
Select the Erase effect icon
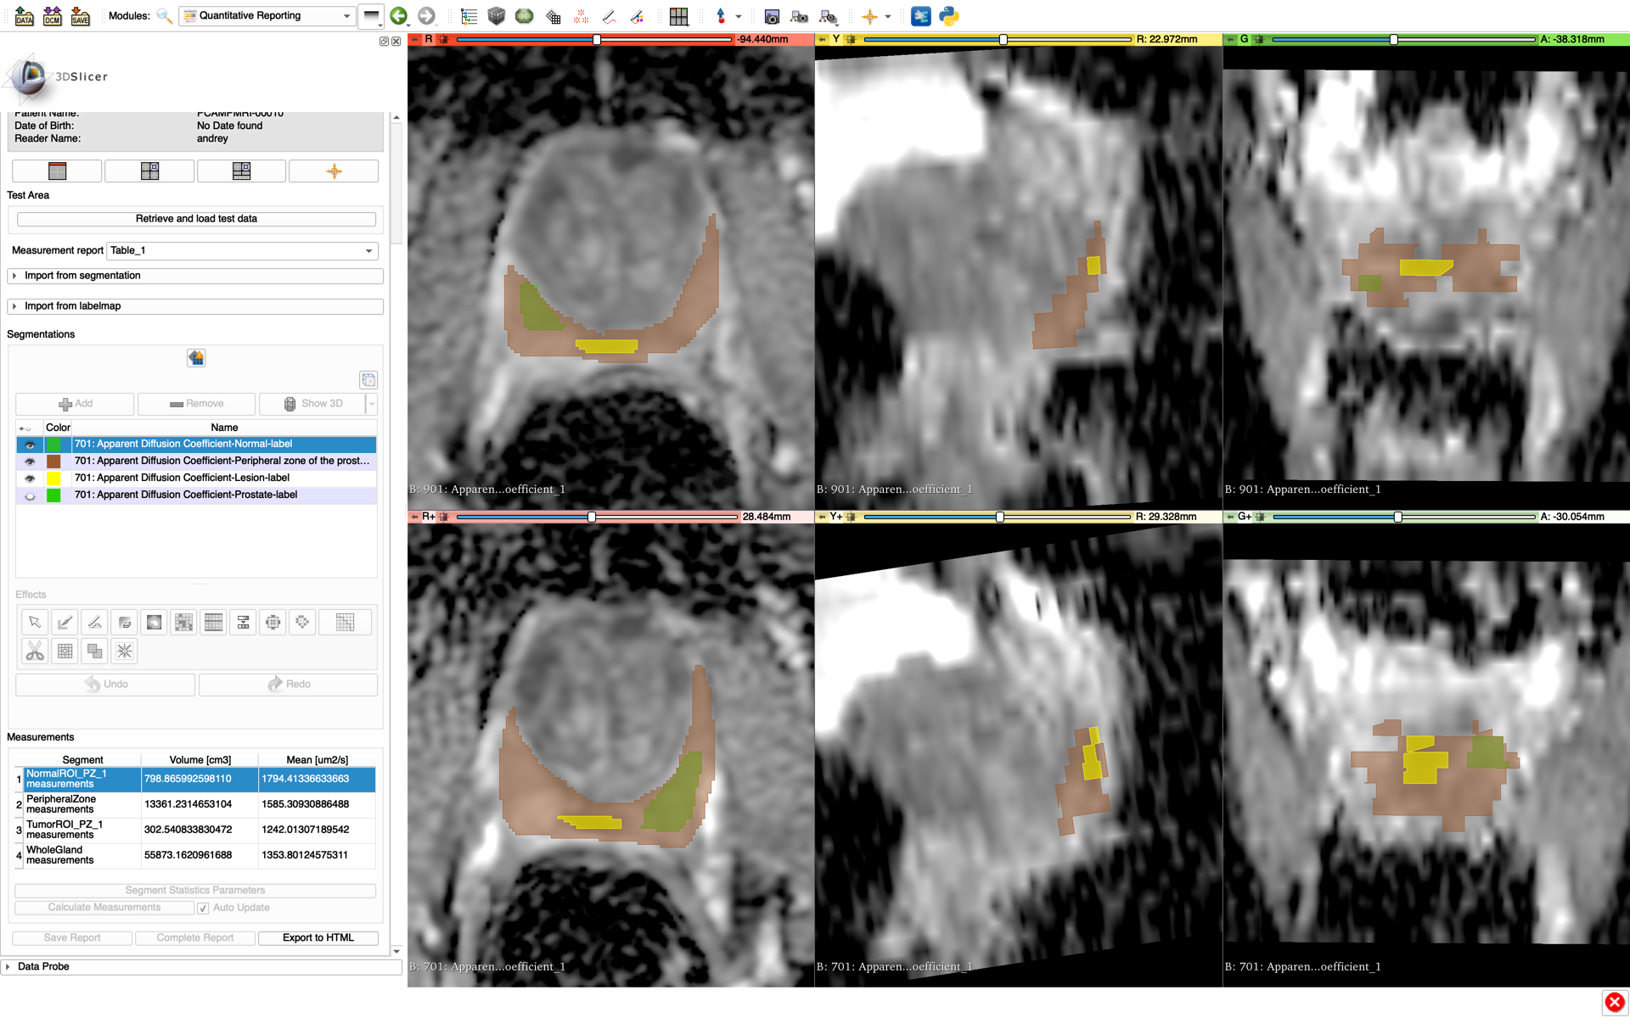[x=124, y=623]
